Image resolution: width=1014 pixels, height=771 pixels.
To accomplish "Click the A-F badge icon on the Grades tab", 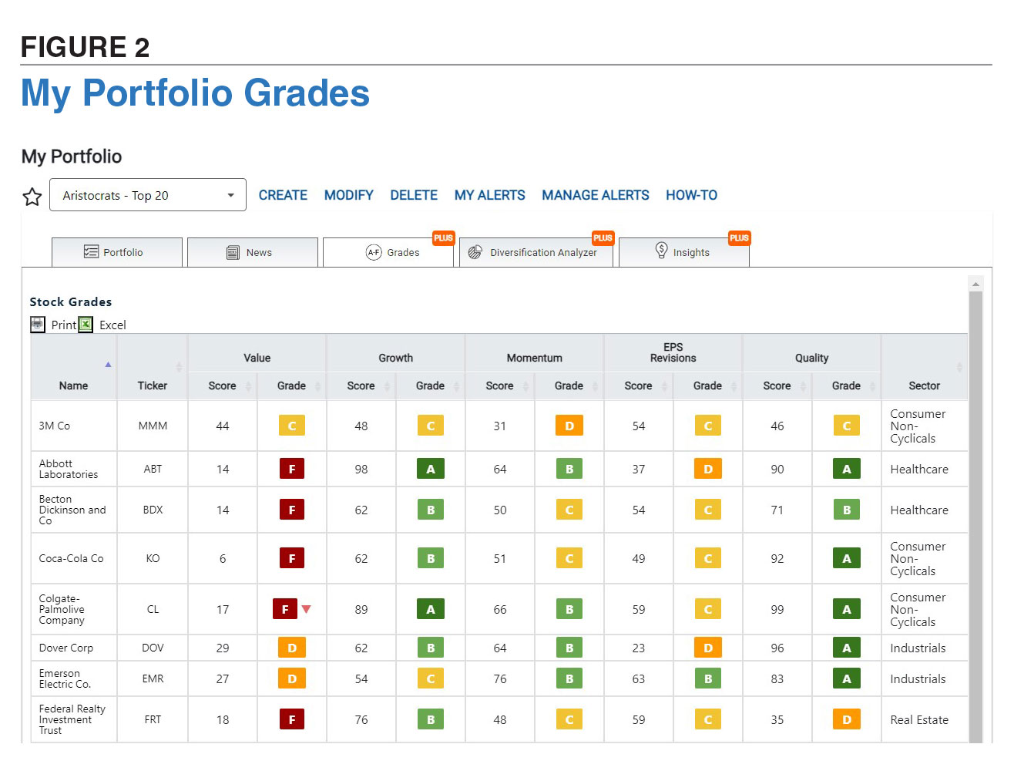I will click(373, 252).
